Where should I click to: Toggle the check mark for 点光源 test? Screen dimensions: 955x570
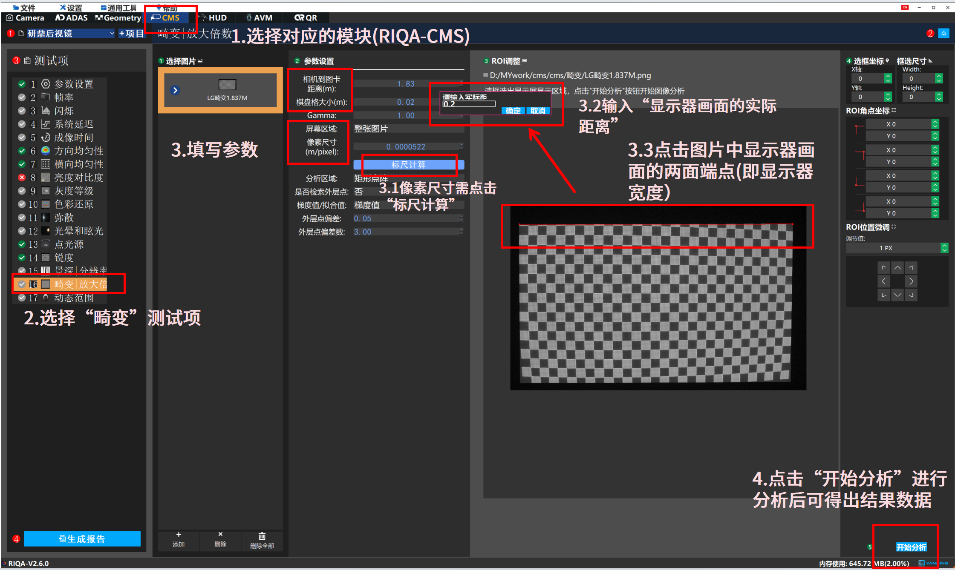click(x=22, y=244)
